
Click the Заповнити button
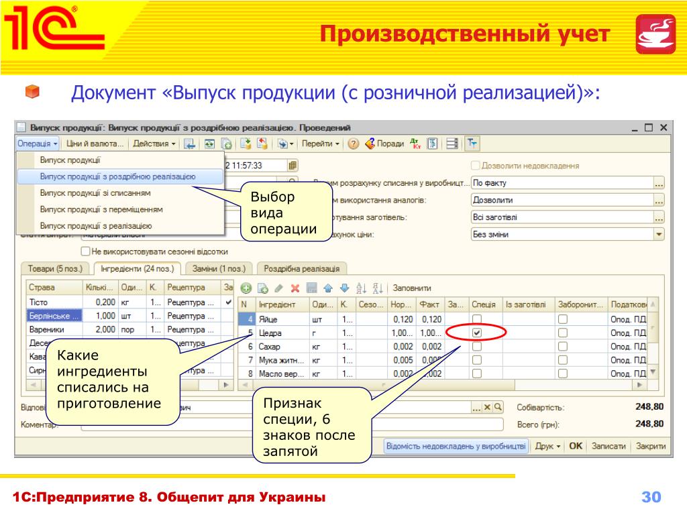(x=412, y=288)
